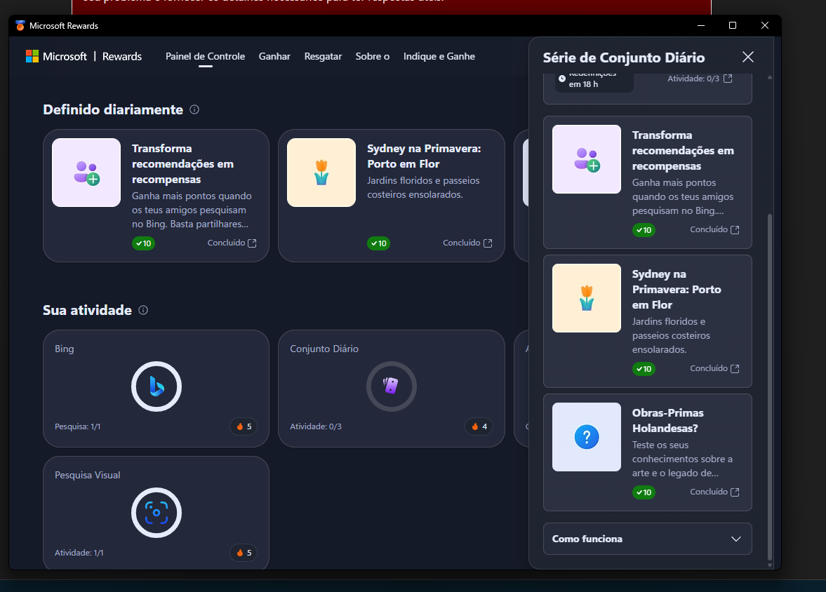
Task: Open people thumbnail in side-panel Transforma card
Action: pos(586,159)
